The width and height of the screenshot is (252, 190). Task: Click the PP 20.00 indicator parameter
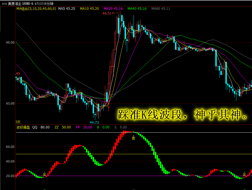(x=84, y=127)
